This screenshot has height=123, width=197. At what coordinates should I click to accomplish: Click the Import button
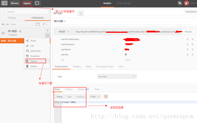27,3
